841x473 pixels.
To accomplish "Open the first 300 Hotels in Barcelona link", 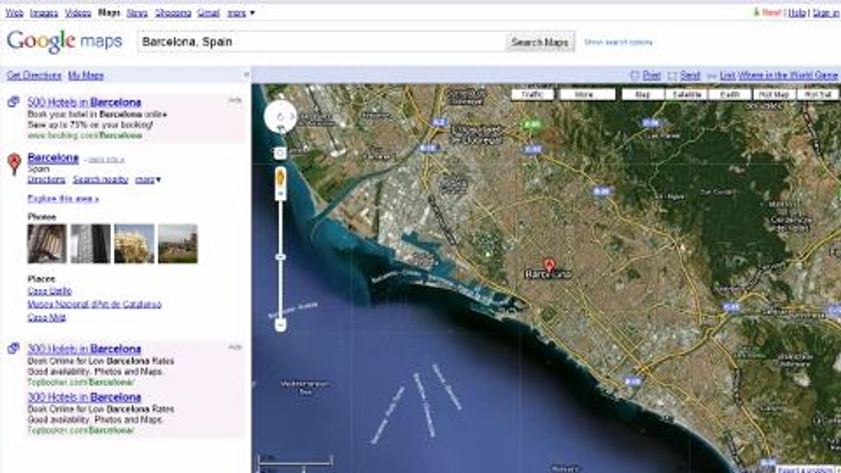I will coord(84,349).
